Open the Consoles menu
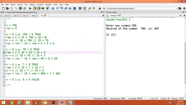Viewport: 186px width, 105px height. [x=40, y=5]
